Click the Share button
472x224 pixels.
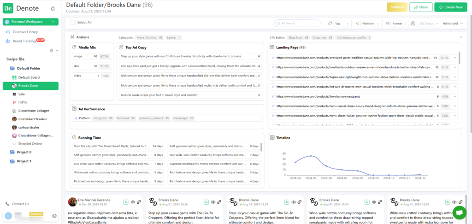pos(421,7)
